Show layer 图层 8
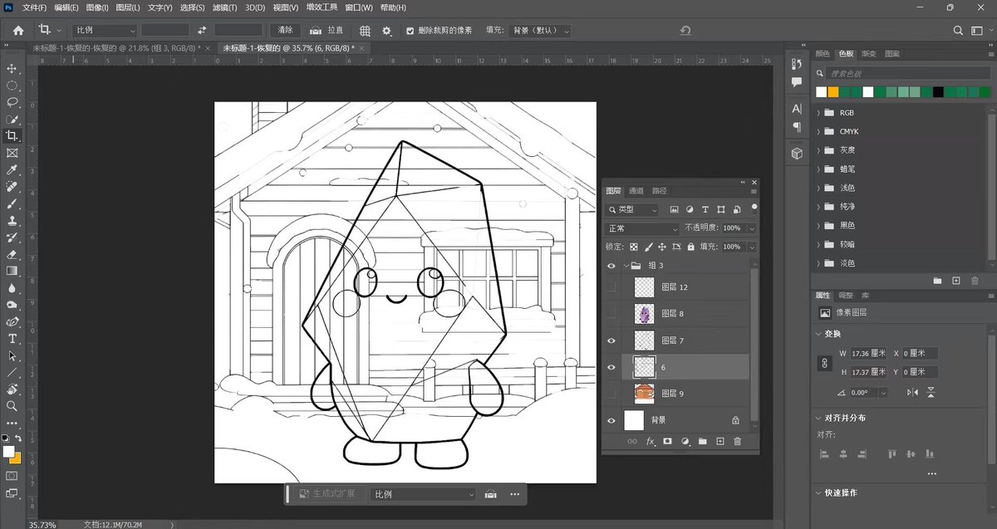This screenshot has width=997, height=529. [611, 313]
